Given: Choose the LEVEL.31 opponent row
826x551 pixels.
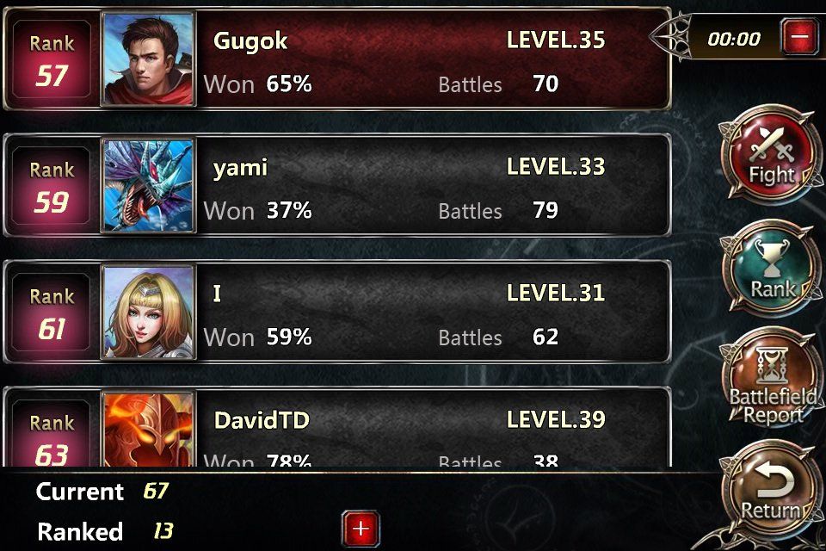Looking at the screenshot, I should click(x=337, y=313).
